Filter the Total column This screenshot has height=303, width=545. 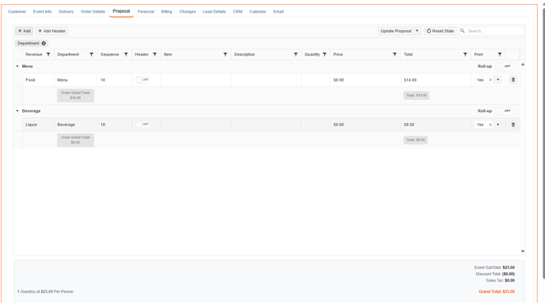(x=465, y=55)
